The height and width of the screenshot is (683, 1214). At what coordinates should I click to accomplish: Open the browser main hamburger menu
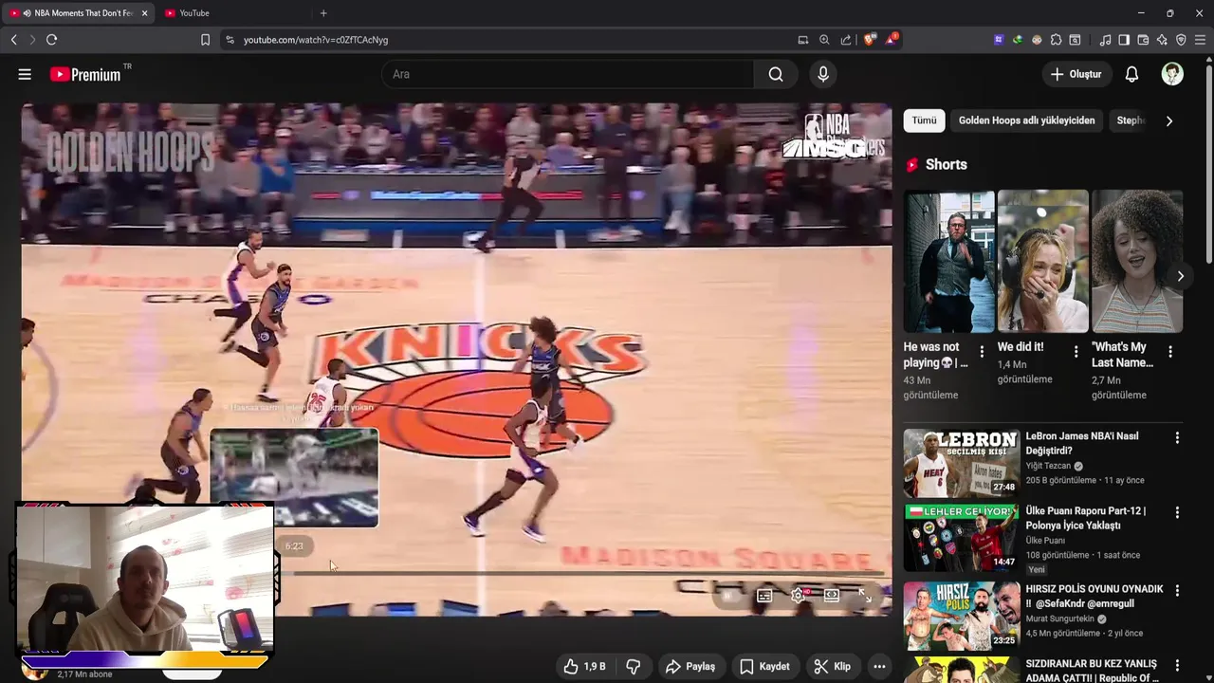coord(1200,40)
